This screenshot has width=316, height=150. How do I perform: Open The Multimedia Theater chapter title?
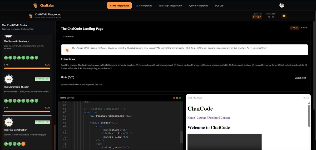coord(16,87)
